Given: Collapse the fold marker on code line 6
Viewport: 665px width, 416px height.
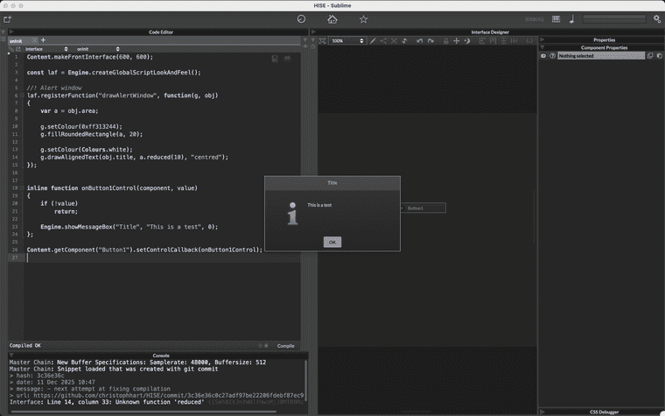Looking at the screenshot, I should (22, 95).
